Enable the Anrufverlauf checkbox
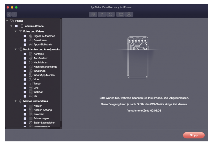Image resolution: width=213 pixels, height=147 pixels. coord(25,58)
